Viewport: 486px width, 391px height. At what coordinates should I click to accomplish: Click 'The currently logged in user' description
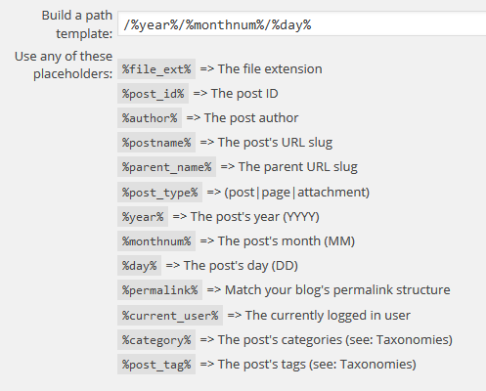click(328, 316)
